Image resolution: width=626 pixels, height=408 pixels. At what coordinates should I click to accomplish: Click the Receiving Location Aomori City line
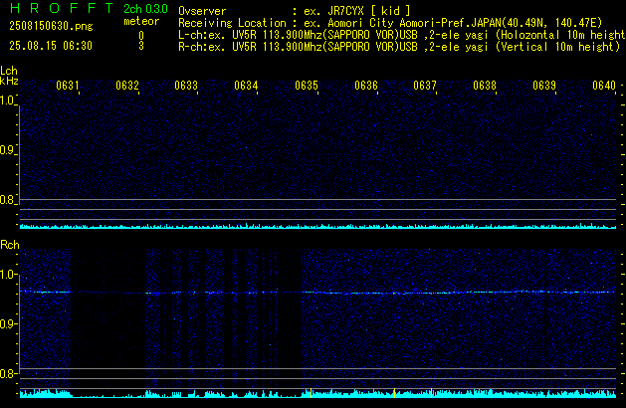tap(390, 23)
